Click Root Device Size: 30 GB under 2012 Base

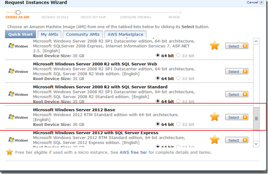pyautogui.click(x=59, y=125)
